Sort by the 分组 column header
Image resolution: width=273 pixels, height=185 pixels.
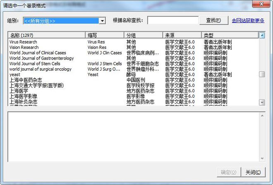(144, 35)
